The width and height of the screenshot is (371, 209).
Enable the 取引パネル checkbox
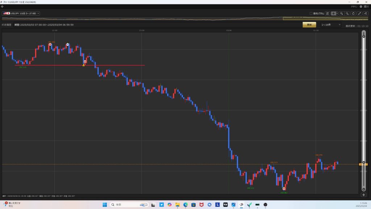tap(311, 13)
